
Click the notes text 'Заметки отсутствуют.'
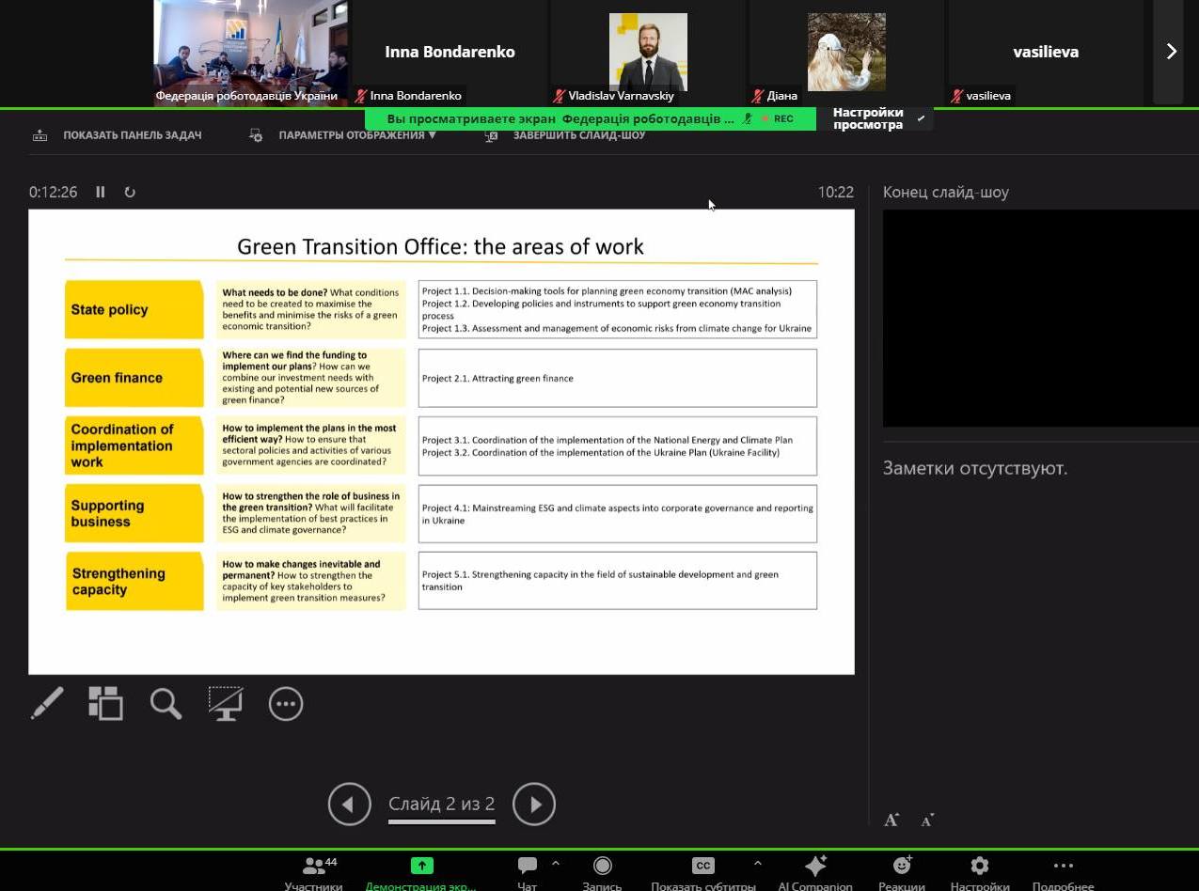975,468
